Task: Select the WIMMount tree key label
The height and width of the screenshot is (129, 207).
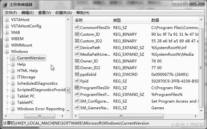Action: (x=22, y=45)
